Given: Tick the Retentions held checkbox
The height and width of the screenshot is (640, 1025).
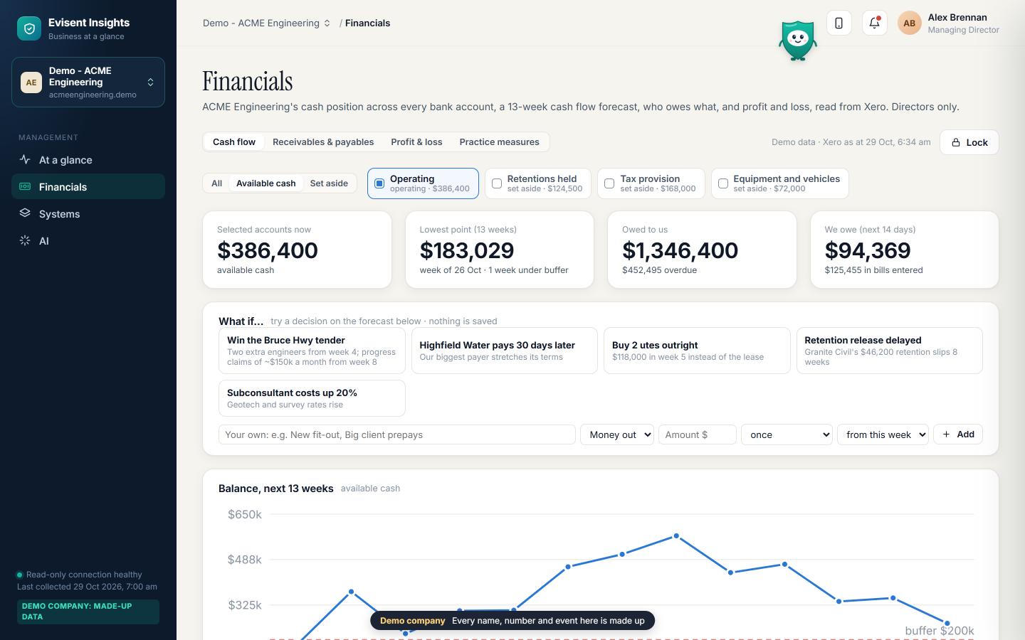Looking at the screenshot, I should [497, 183].
